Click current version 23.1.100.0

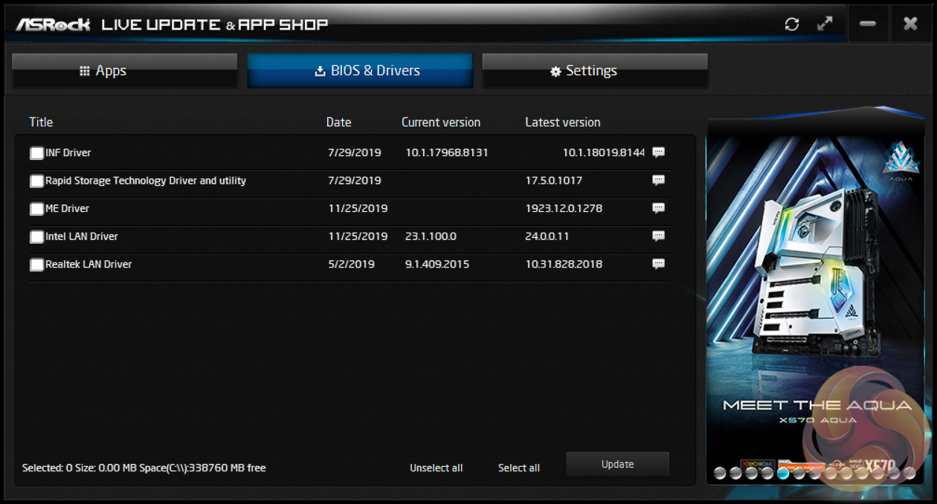tap(431, 236)
